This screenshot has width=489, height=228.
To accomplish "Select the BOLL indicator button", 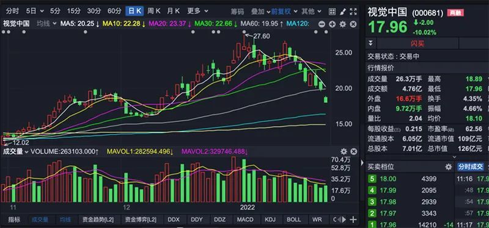I will (294, 219).
